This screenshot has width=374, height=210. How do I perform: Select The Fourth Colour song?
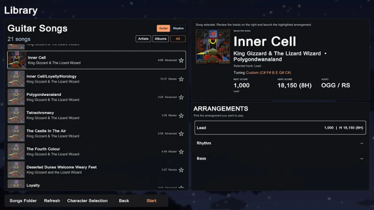click(96, 151)
